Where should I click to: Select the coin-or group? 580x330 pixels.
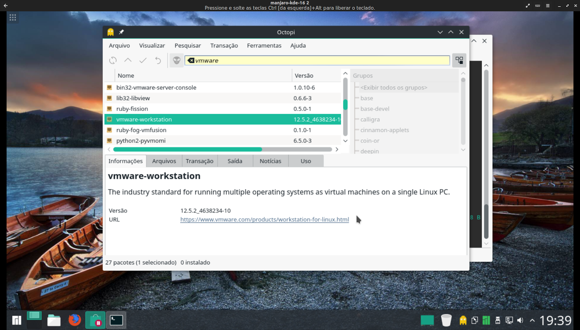click(x=370, y=141)
